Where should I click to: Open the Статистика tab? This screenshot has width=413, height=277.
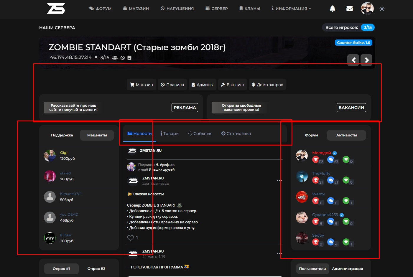(236, 133)
